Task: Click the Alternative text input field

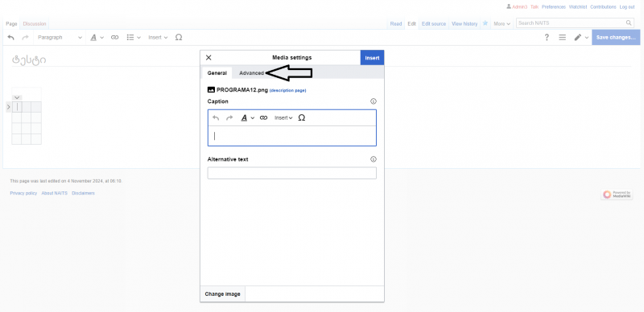Action: pos(292,173)
